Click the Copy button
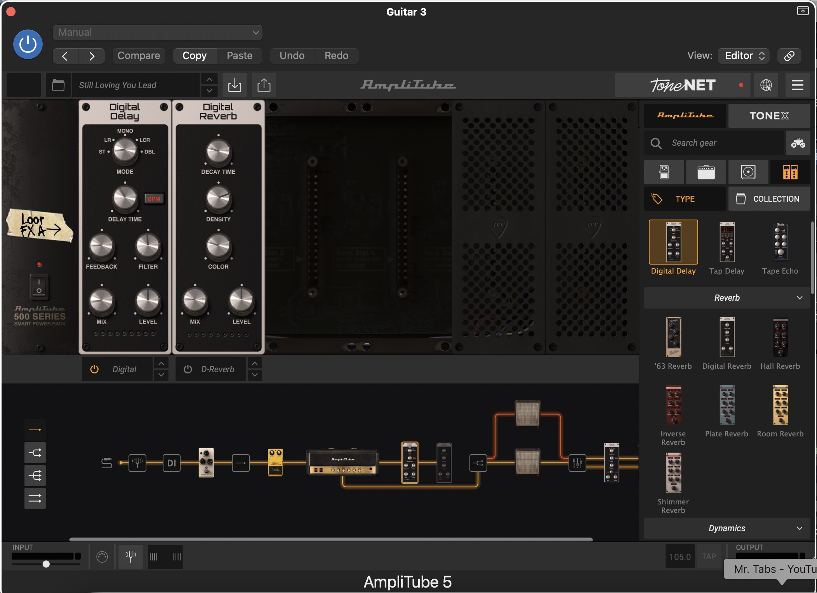817x593 pixels. click(x=195, y=56)
